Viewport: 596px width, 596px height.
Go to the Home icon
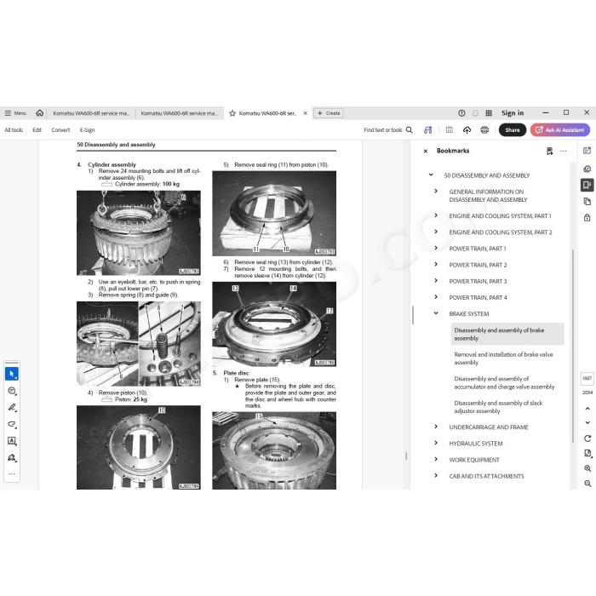pos(39,113)
